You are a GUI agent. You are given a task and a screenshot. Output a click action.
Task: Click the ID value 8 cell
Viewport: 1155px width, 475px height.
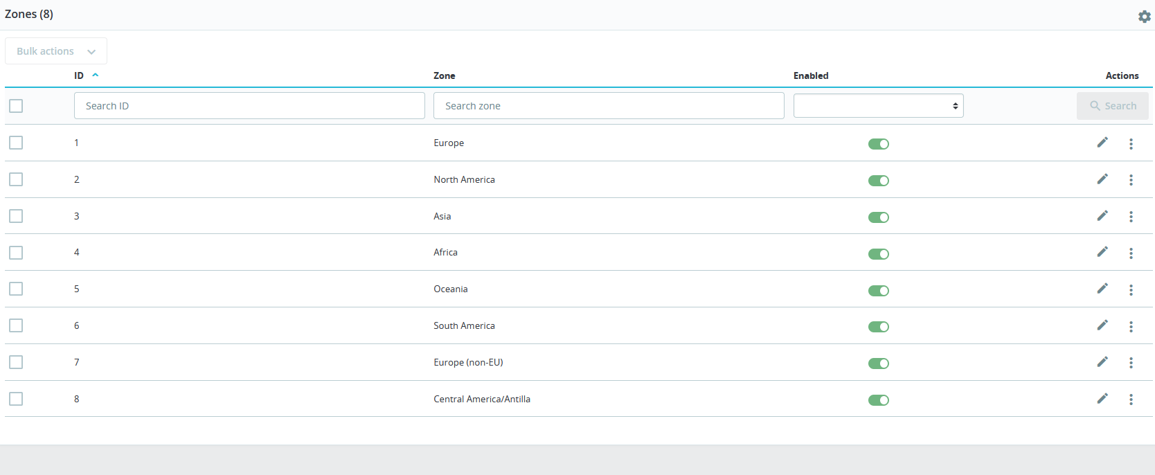77,399
